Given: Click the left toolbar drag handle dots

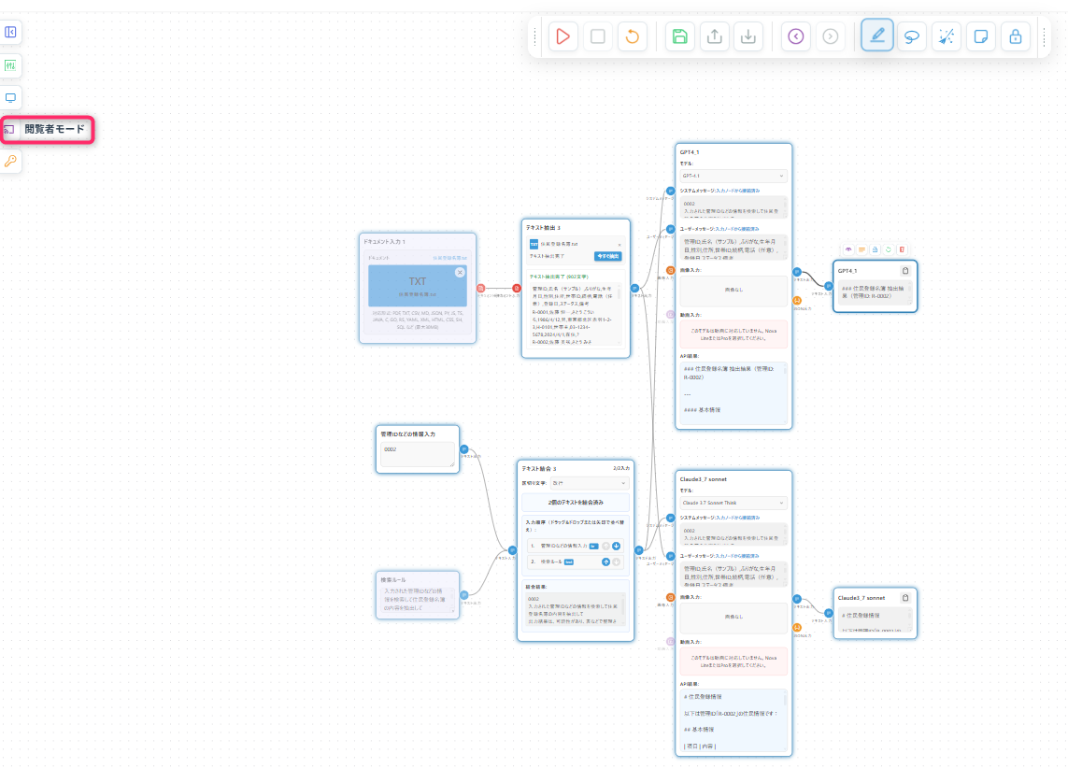Looking at the screenshot, I should tap(535, 36).
